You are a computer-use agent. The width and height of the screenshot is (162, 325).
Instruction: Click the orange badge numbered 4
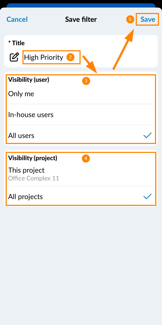coord(86,158)
